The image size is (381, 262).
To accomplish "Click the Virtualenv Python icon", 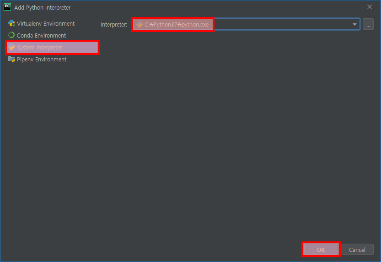I will tap(11, 23).
